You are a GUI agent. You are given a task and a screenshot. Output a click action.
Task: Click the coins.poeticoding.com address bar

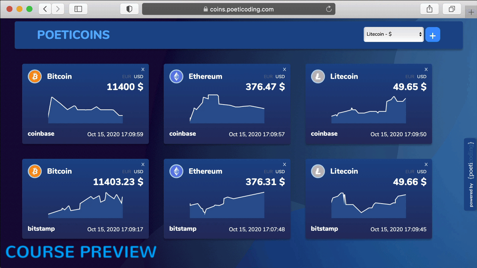[x=238, y=9]
